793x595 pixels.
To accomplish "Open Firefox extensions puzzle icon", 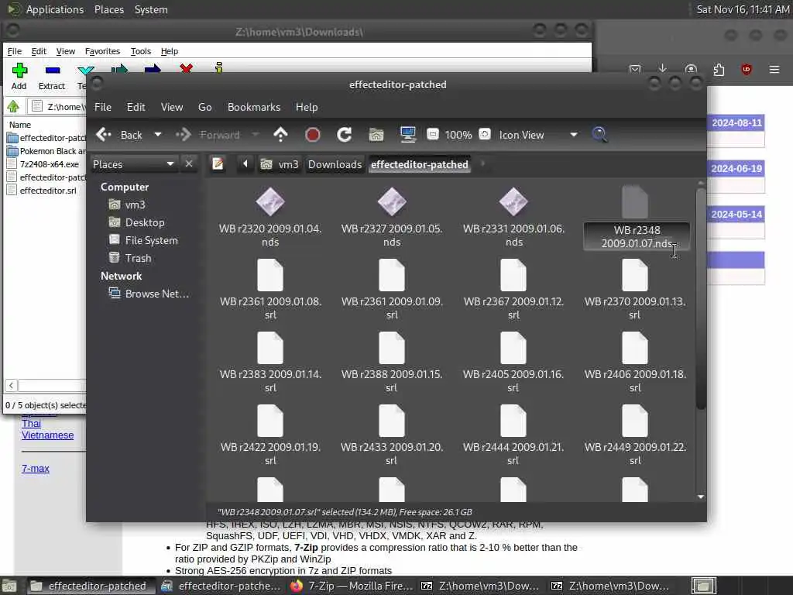I will tap(719, 69).
